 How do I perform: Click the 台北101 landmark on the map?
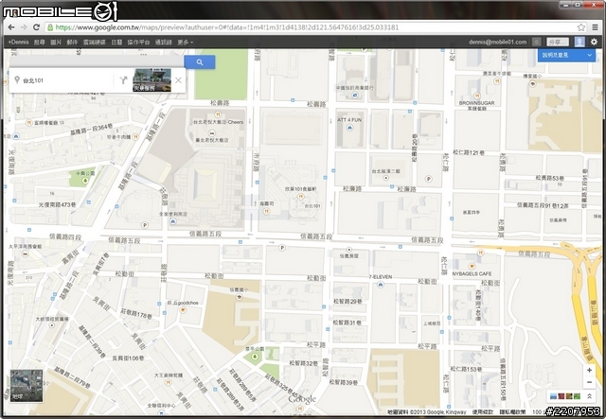[312, 206]
